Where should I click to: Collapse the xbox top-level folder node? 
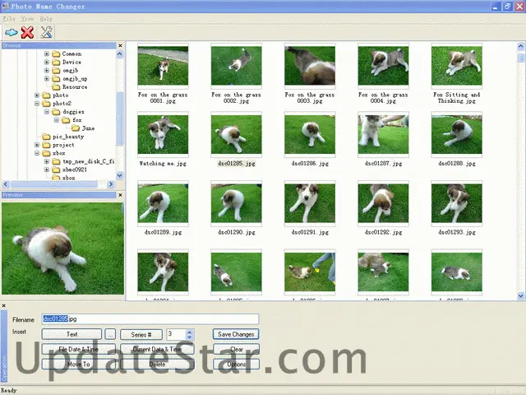(x=37, y=153)
